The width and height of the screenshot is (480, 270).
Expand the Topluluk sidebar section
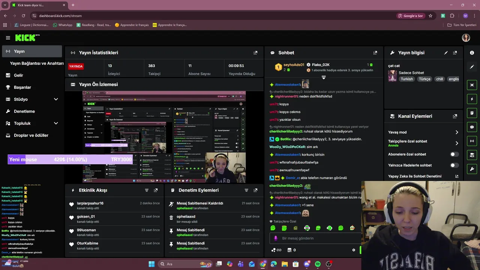[56, 123]
